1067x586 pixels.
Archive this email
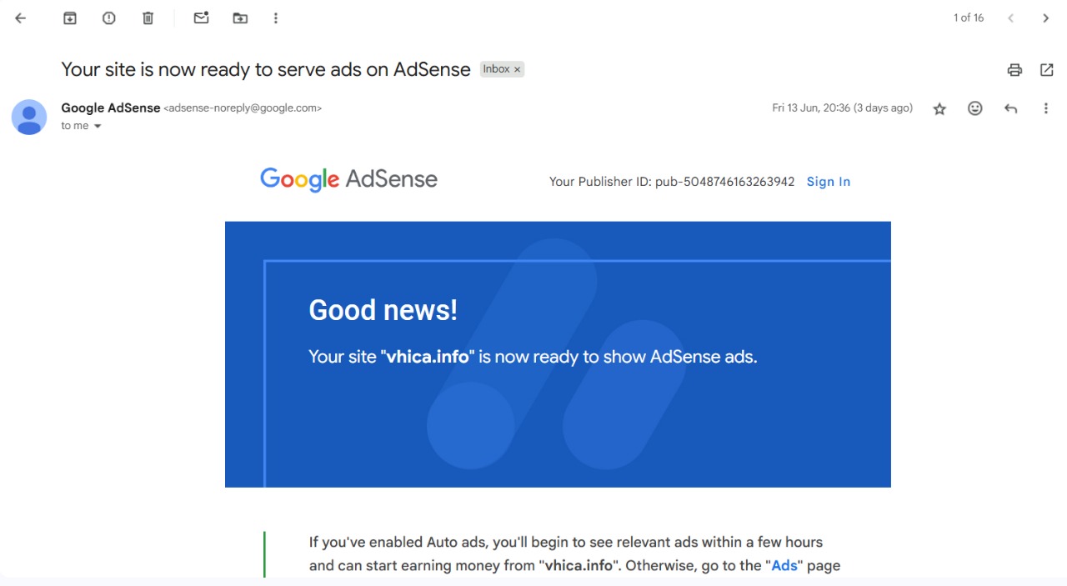[70, 18]
